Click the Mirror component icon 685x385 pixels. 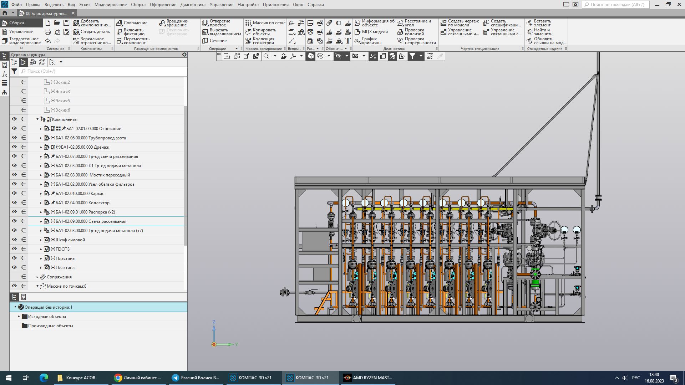[76, 41]
